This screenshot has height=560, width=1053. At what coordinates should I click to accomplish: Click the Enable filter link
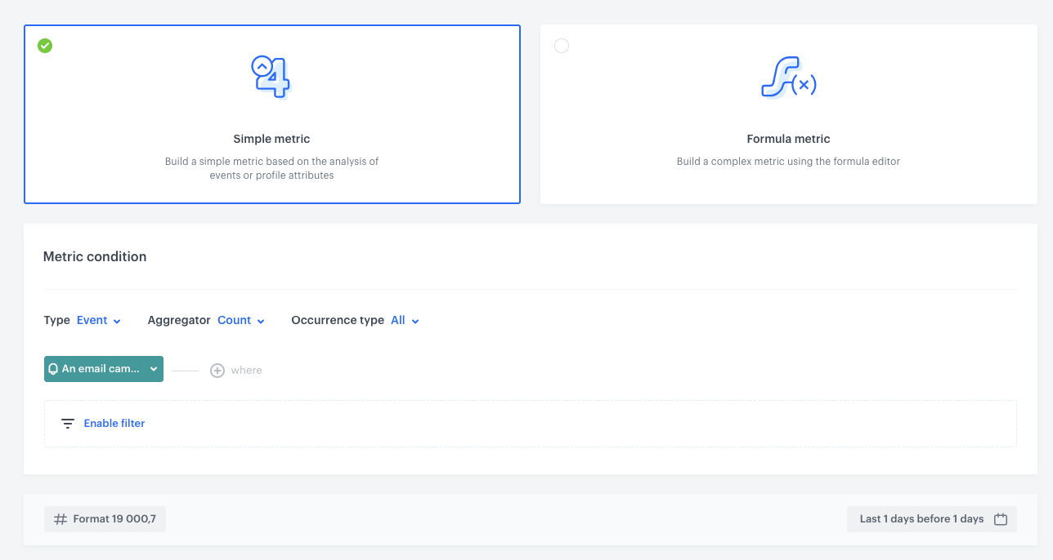click(x=114, y=424)
